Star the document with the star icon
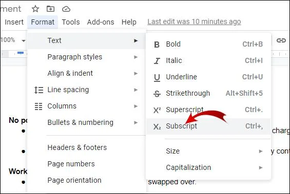290x194 pixels. tap(35, 9)
